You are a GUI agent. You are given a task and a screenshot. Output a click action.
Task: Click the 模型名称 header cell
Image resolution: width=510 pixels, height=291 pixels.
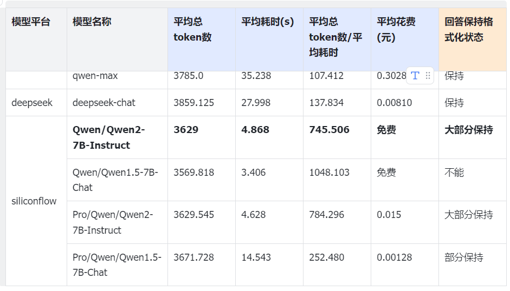92,22
